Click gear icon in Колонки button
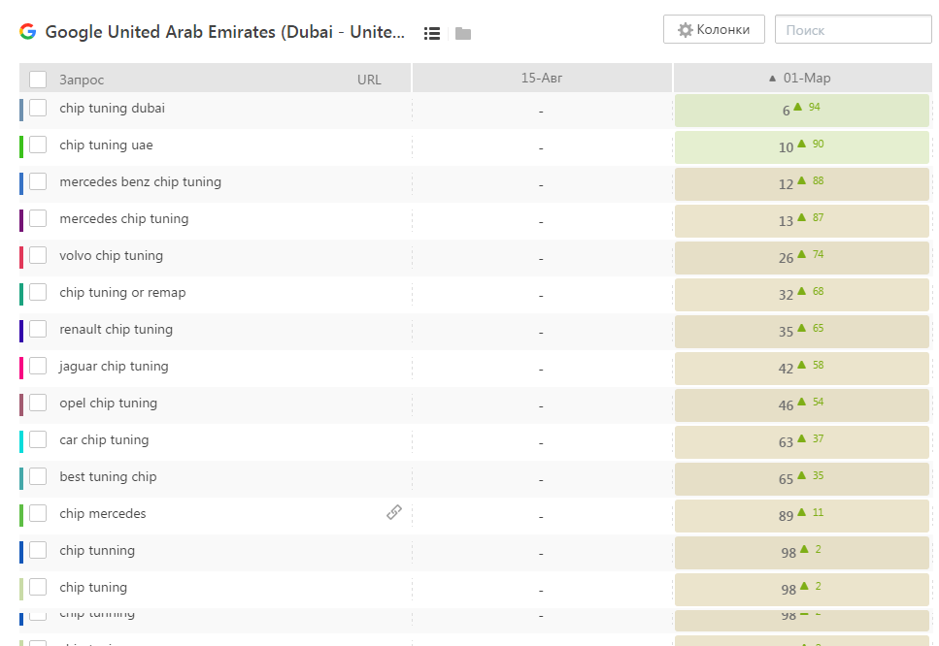939x646 pixels. pyautogui.click(x=686, y=30)
